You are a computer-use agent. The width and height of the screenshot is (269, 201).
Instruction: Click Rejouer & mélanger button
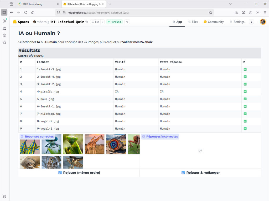pos(200,173)
